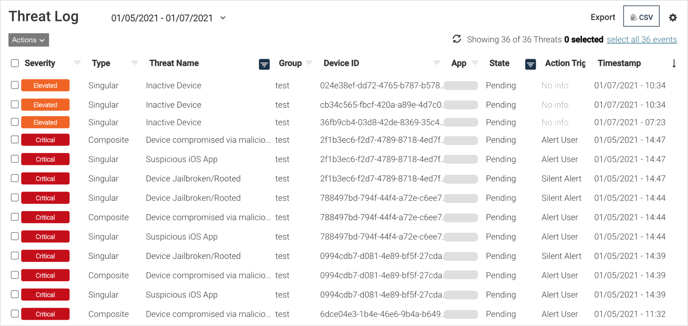Open the Type column filter icon

click(x=134, y=63)
